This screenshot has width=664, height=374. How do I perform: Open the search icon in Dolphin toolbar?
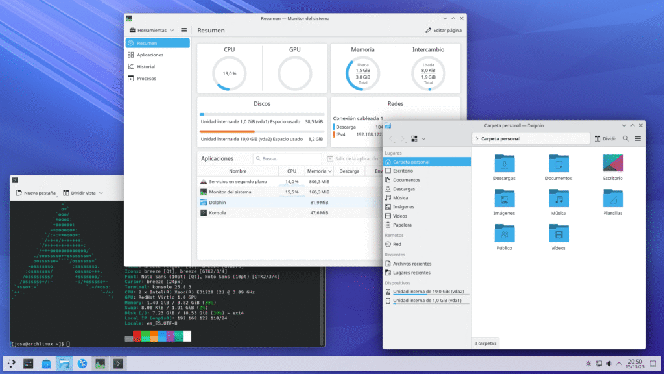pos(624,138)
